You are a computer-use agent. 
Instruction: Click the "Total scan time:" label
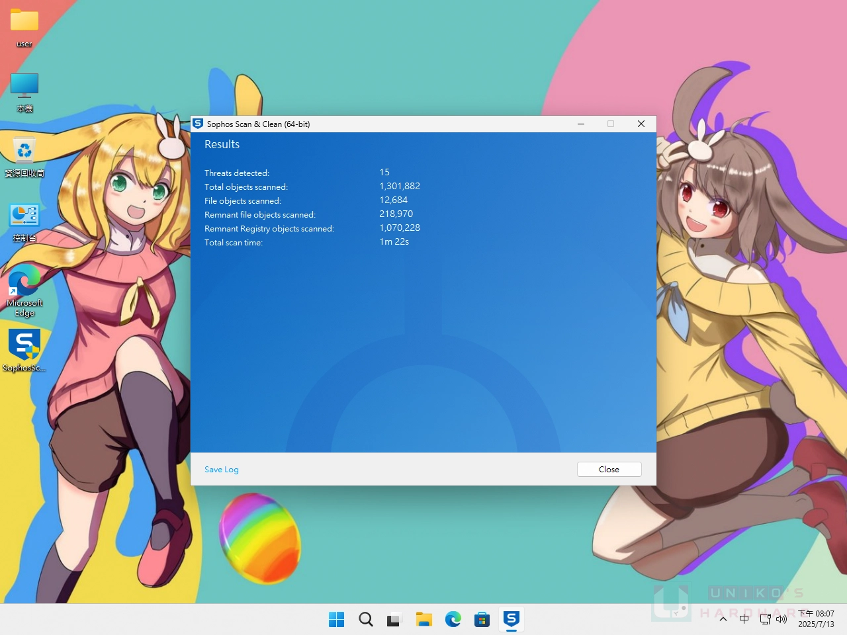pos(234,243)
